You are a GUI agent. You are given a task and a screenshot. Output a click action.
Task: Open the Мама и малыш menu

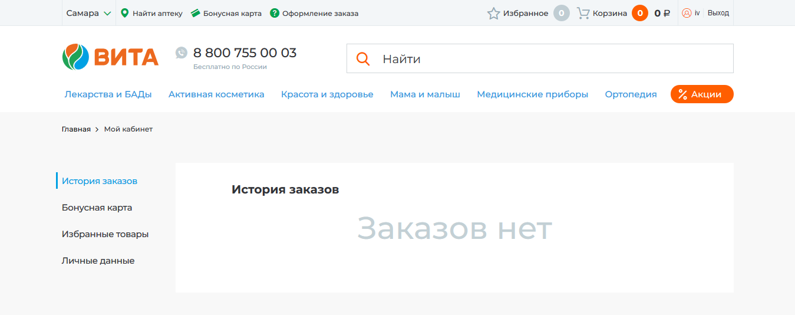pyautogui.click(x=425, y=94)
